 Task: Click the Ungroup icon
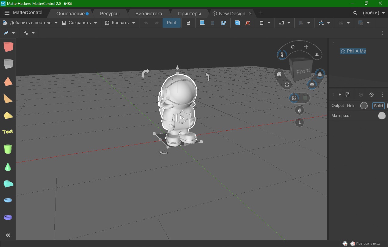[224, 23]
